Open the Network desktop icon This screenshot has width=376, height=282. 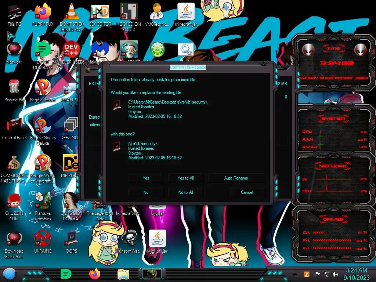14,53
